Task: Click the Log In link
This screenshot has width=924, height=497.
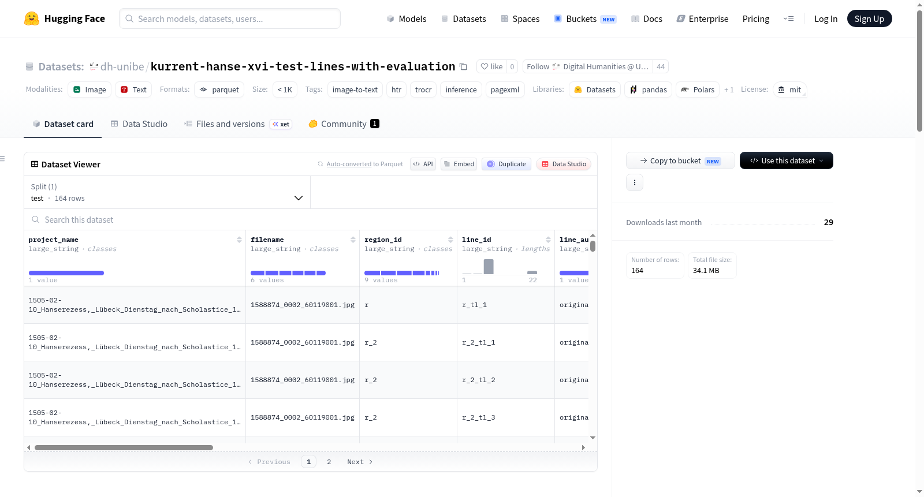Action: pos(826,18)
